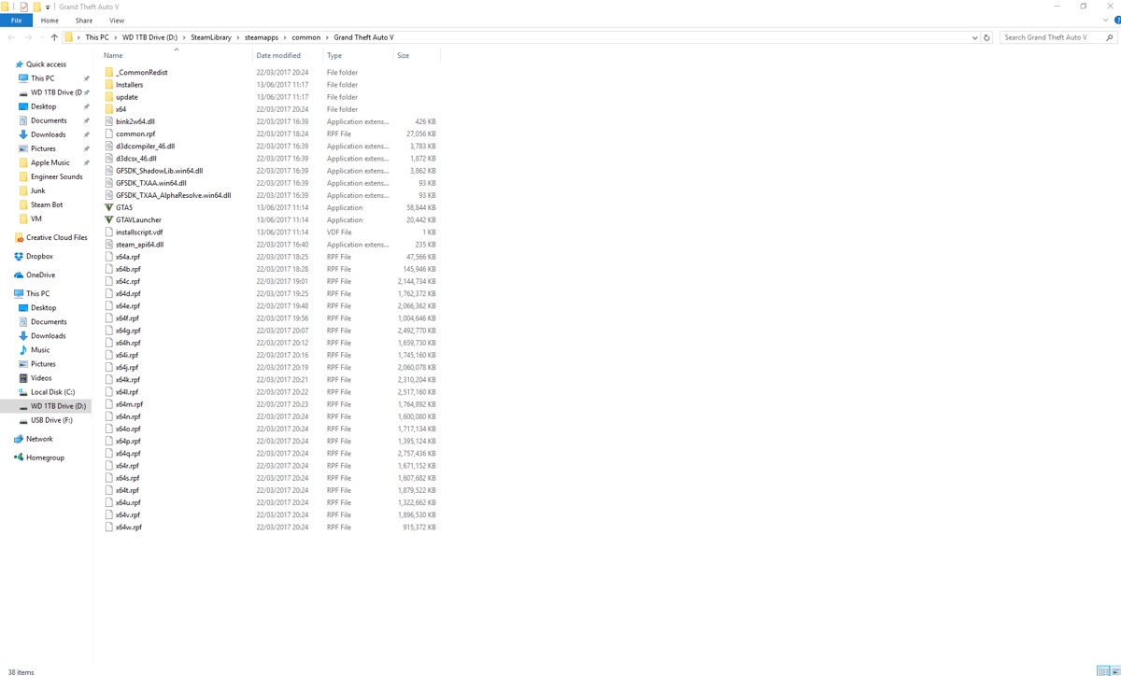Select the Dropbox entry in the sidebar
1121x676 pixels.
coord(42,256)
